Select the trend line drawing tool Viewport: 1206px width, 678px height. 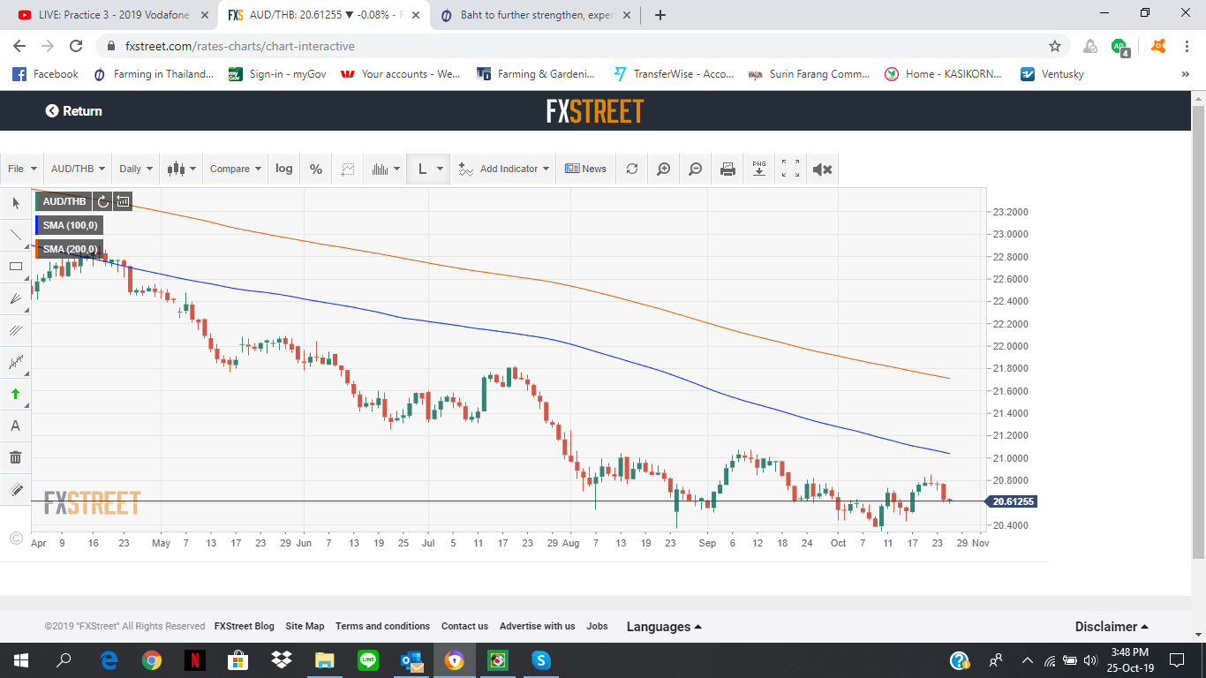pos(15,235)
